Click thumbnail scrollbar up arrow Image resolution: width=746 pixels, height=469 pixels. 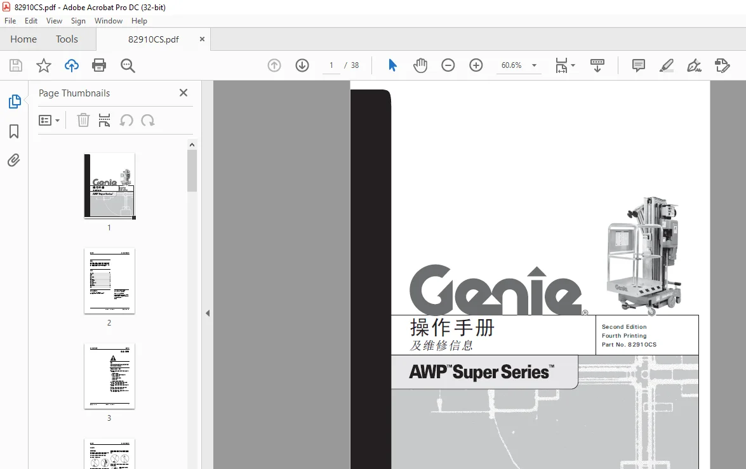192,145
